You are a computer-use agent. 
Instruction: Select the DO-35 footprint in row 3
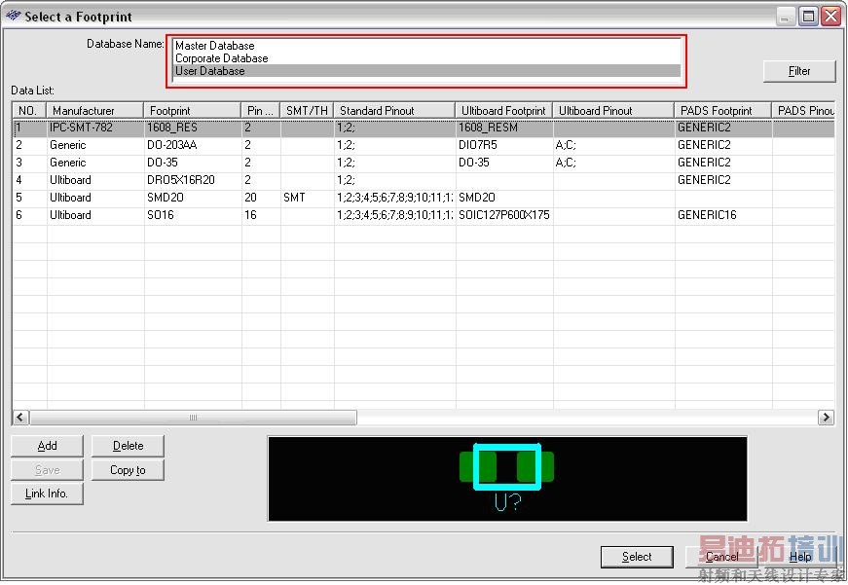pyautogui.click(x=193, y=163)
